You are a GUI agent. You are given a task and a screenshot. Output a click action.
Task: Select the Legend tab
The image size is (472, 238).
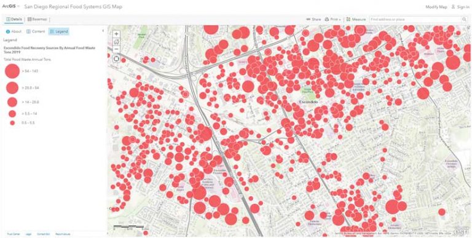click(59, 31)
